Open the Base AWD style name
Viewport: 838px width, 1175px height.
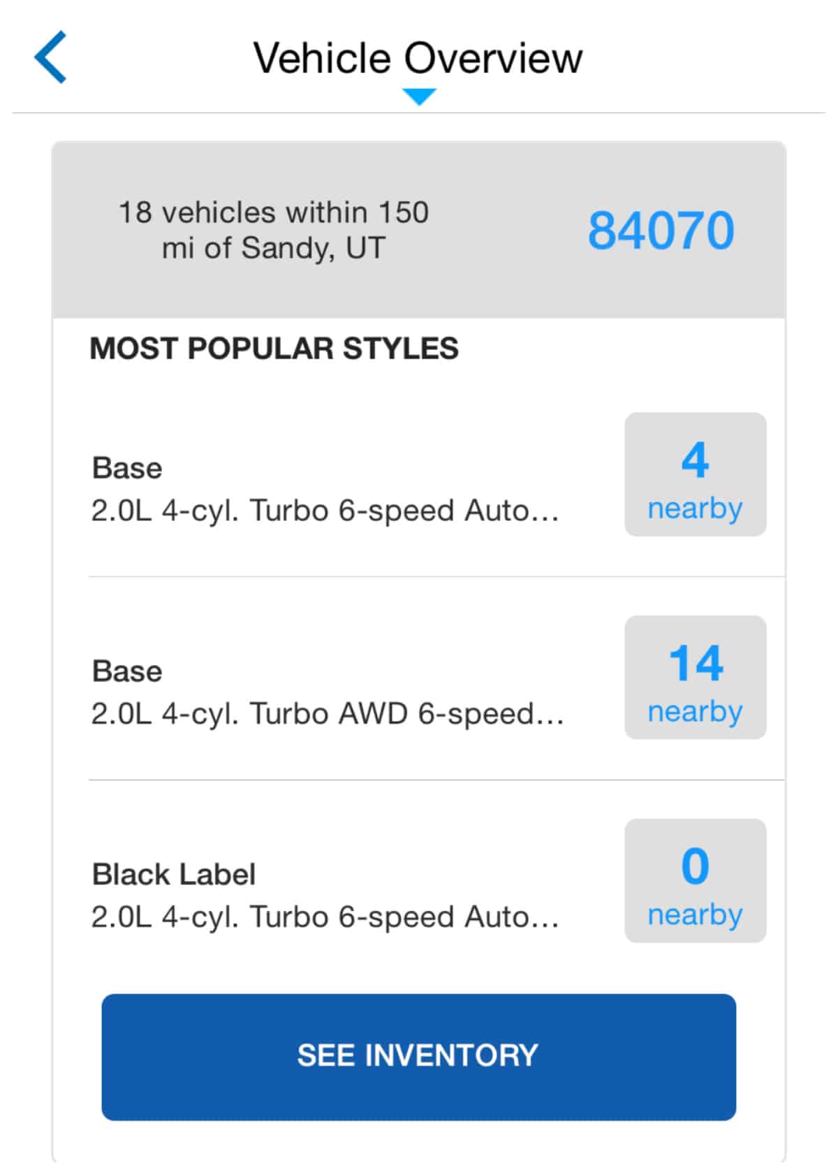127,671
